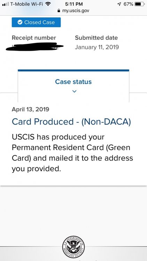Tap the cellular signal bars icon
Image resolution: width=147 pixels, height=261 pixels.
5,4
